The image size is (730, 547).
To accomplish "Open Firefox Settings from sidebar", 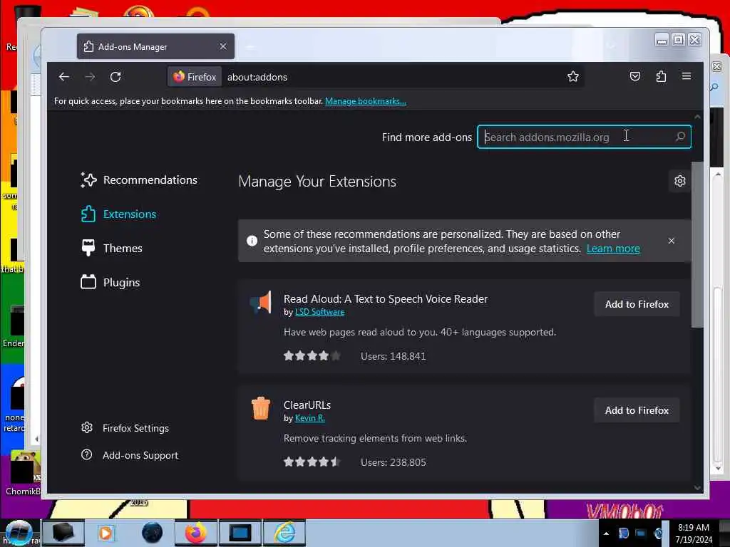I will (x=125, y=428).
